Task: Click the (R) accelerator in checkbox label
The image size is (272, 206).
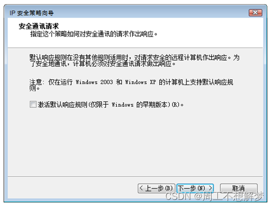Action: [175, 105]
